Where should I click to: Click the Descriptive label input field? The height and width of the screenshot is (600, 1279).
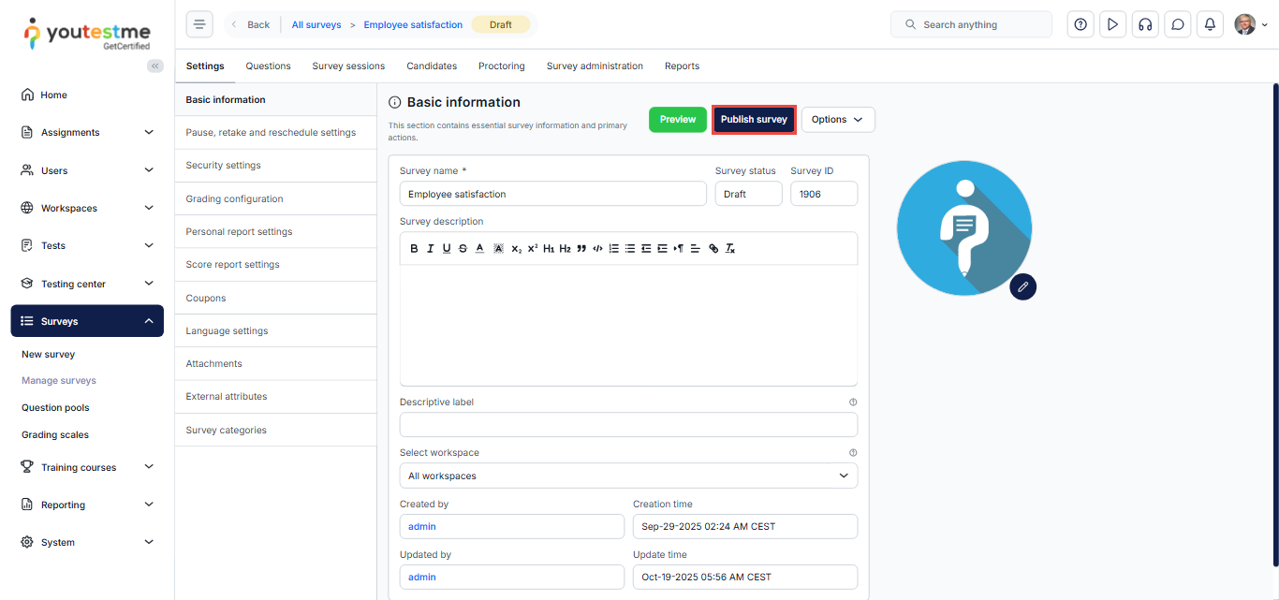pyautogui.click(x=628, y=425)
